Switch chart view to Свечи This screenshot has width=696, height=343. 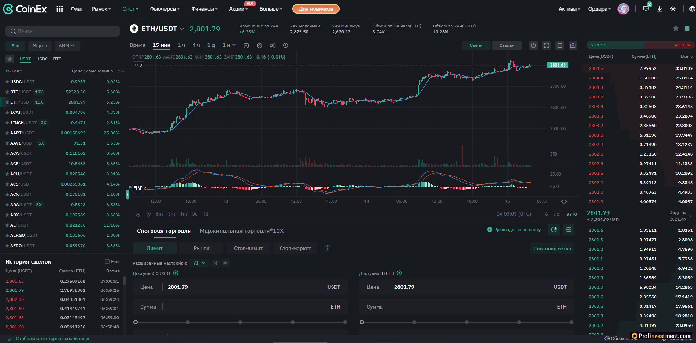[x=476, y=45]
